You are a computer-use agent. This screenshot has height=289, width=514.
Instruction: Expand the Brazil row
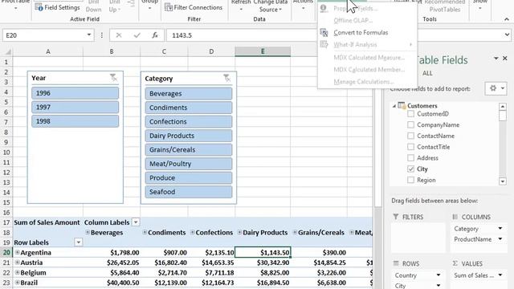pyautogui.click(x=18, y=283)
